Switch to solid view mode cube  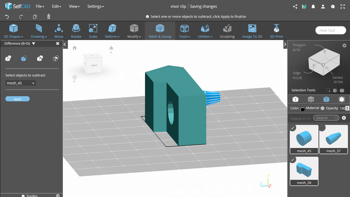pos(295,99)
